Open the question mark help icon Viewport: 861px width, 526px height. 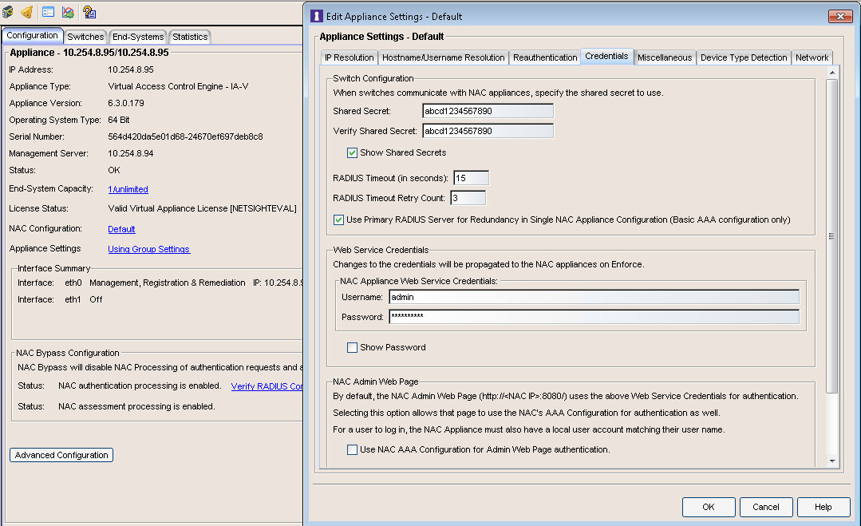pyautogui.click(x=89, y=11)
